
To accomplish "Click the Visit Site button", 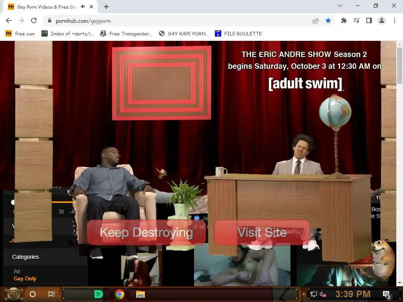I will pos(262,232).
